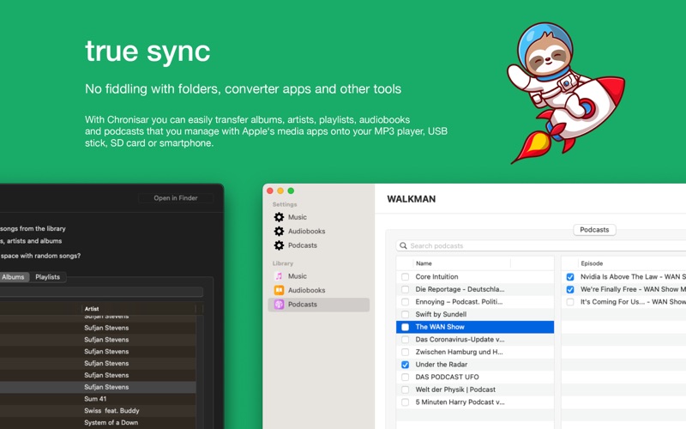Check the Swift by Sundell checkbox
686x429 pixels.
[405, 314]
